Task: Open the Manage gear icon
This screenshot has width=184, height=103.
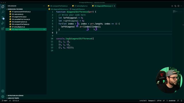Action: pyautogui.click(x=3, y=96)
